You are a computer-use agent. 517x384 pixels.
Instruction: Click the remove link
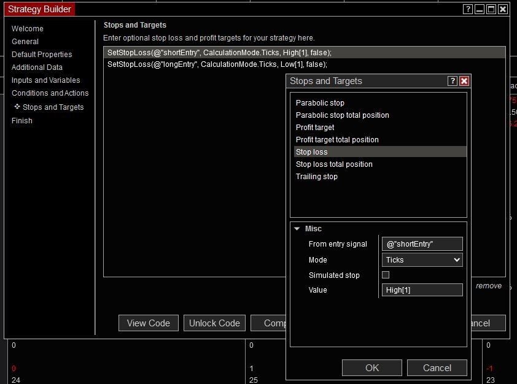pyautogui.click(x=488, y=285)
